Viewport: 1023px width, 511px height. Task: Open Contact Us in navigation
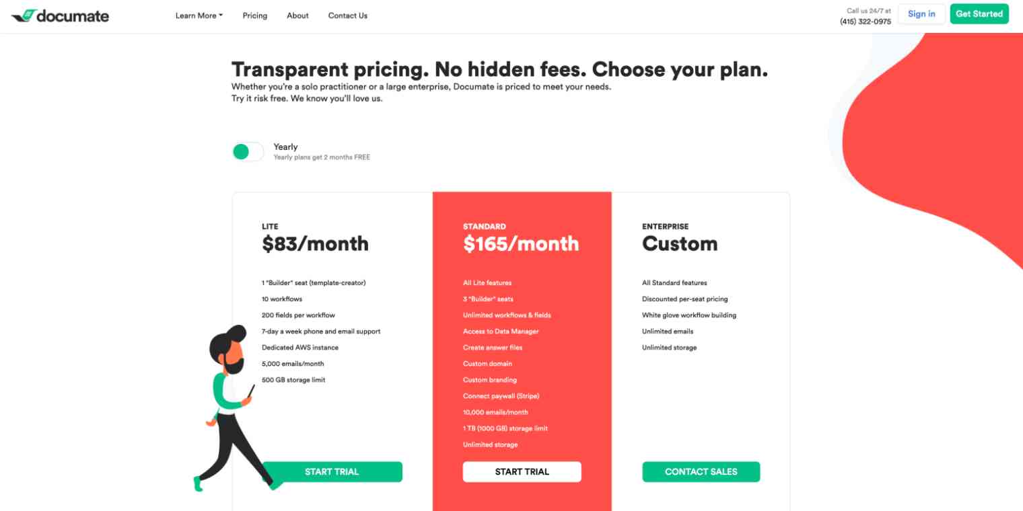(347, 15)
